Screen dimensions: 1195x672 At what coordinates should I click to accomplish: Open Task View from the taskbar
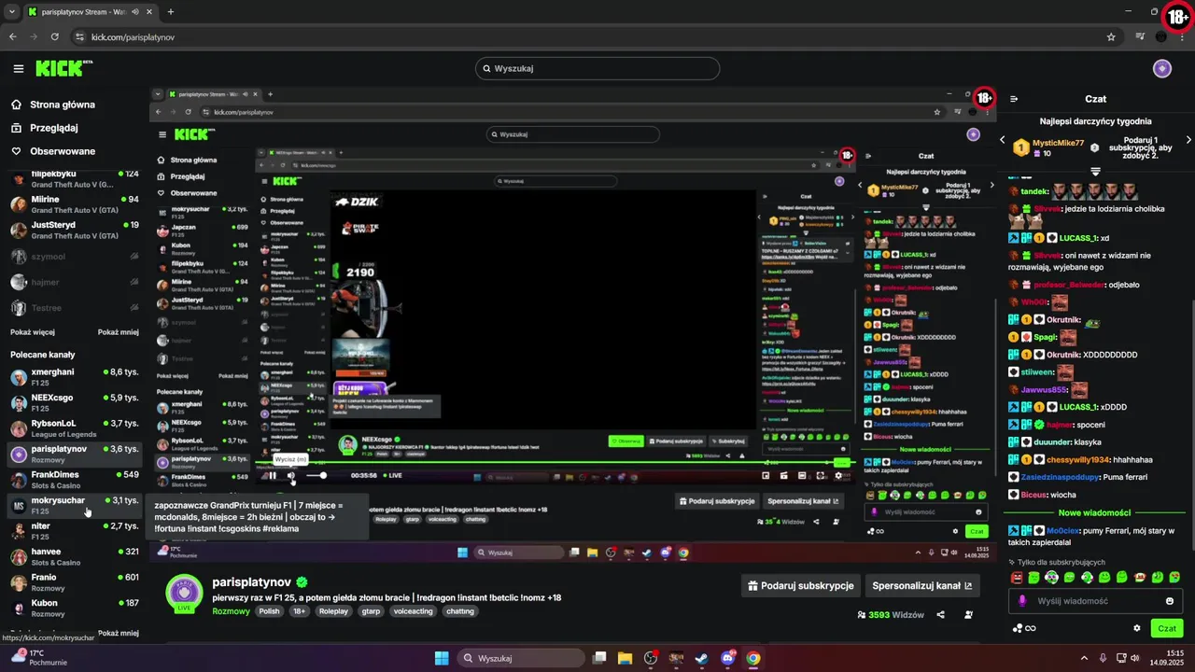click(x=600, y=658)
